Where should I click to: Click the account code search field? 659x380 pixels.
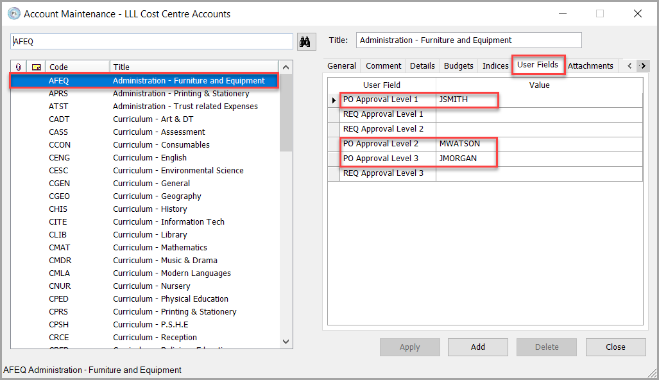pos(151,41)
